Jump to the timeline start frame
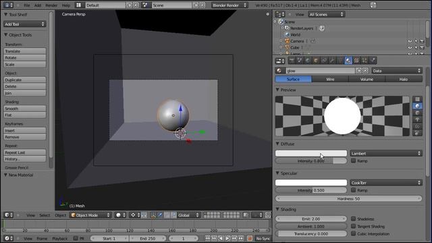The width and height of the screenshot is (432, 243). click(x=207, y=238)
